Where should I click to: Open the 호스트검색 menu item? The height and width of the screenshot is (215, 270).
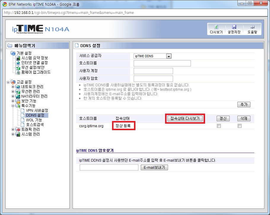pyautogui.click(x=35, y=125)
